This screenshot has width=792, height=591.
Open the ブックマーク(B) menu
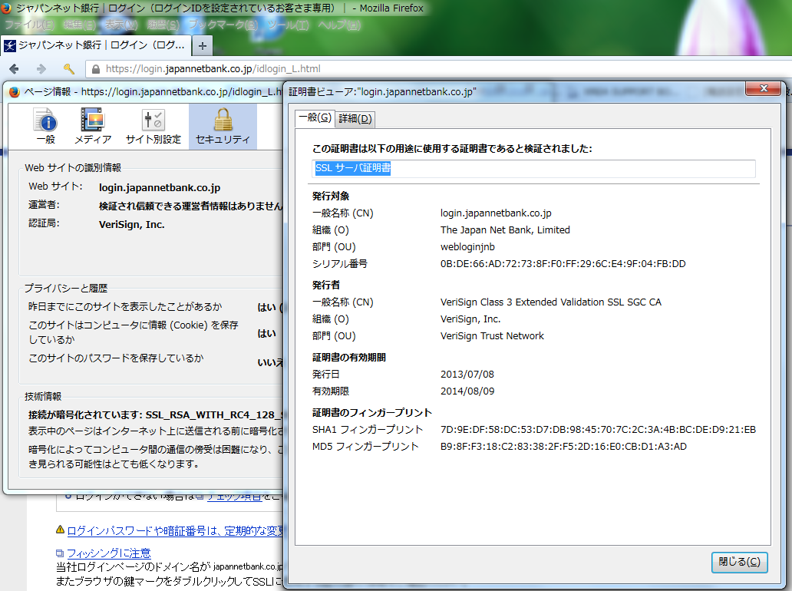223,25
